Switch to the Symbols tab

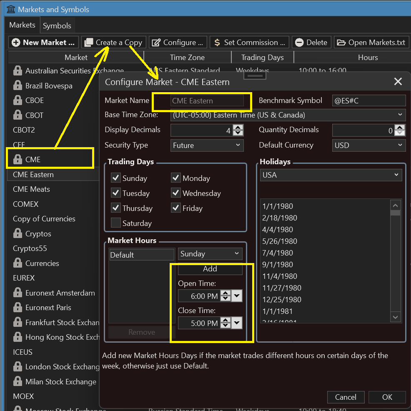[x=57, y=26]
